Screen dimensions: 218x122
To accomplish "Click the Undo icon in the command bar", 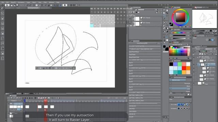I will click(x=28, y=5).
